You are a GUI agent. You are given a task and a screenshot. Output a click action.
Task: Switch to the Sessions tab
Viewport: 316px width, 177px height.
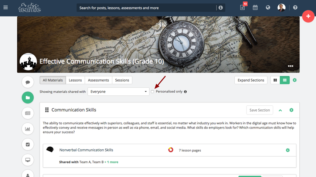click(x=122, y=80)
